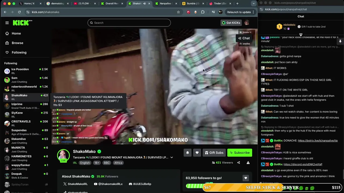
Task: Go back in the browser
Action: point(5,12)
